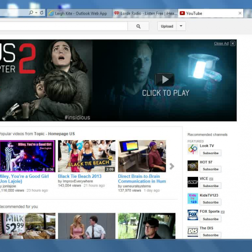Open the Look TV channel name
This screenshot has height=252, width=252.
click(207, 146)
